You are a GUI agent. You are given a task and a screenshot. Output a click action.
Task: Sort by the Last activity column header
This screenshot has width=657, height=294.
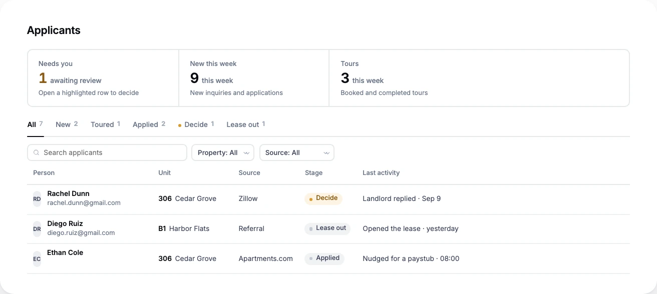click(x=381, y=172)
